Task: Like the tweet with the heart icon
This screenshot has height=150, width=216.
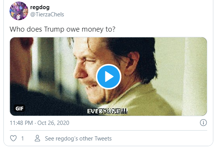Action: (x=13, y=138)
